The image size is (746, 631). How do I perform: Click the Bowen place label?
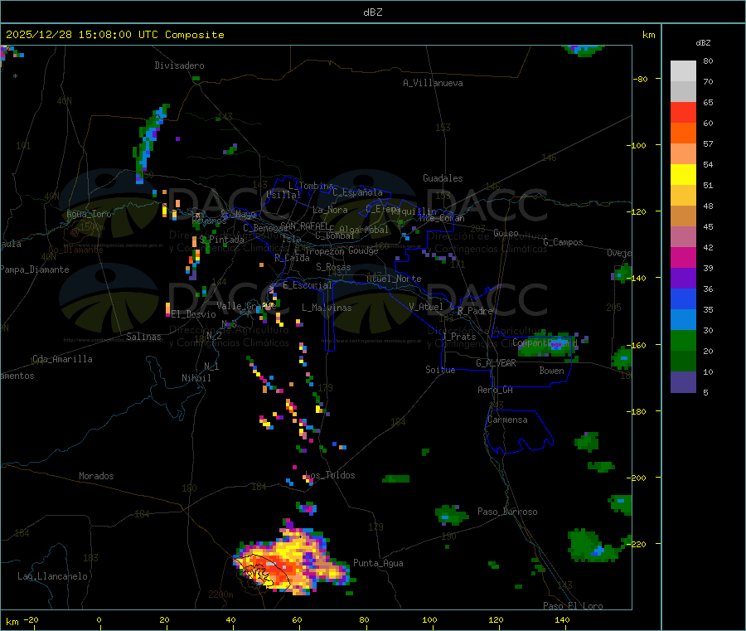point(552,371)
